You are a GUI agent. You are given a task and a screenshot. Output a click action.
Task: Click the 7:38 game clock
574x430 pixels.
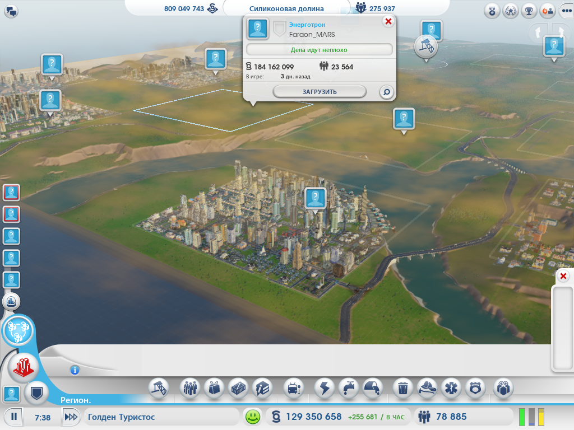pos(43,417)
